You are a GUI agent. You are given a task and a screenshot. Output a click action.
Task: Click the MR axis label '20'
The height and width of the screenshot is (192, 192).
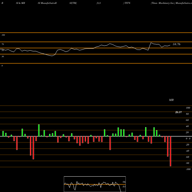187,132
